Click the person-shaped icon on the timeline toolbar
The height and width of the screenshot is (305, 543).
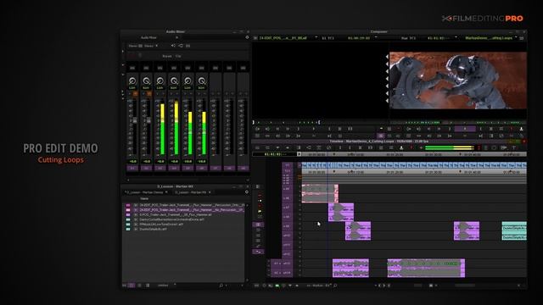[401, 147]
